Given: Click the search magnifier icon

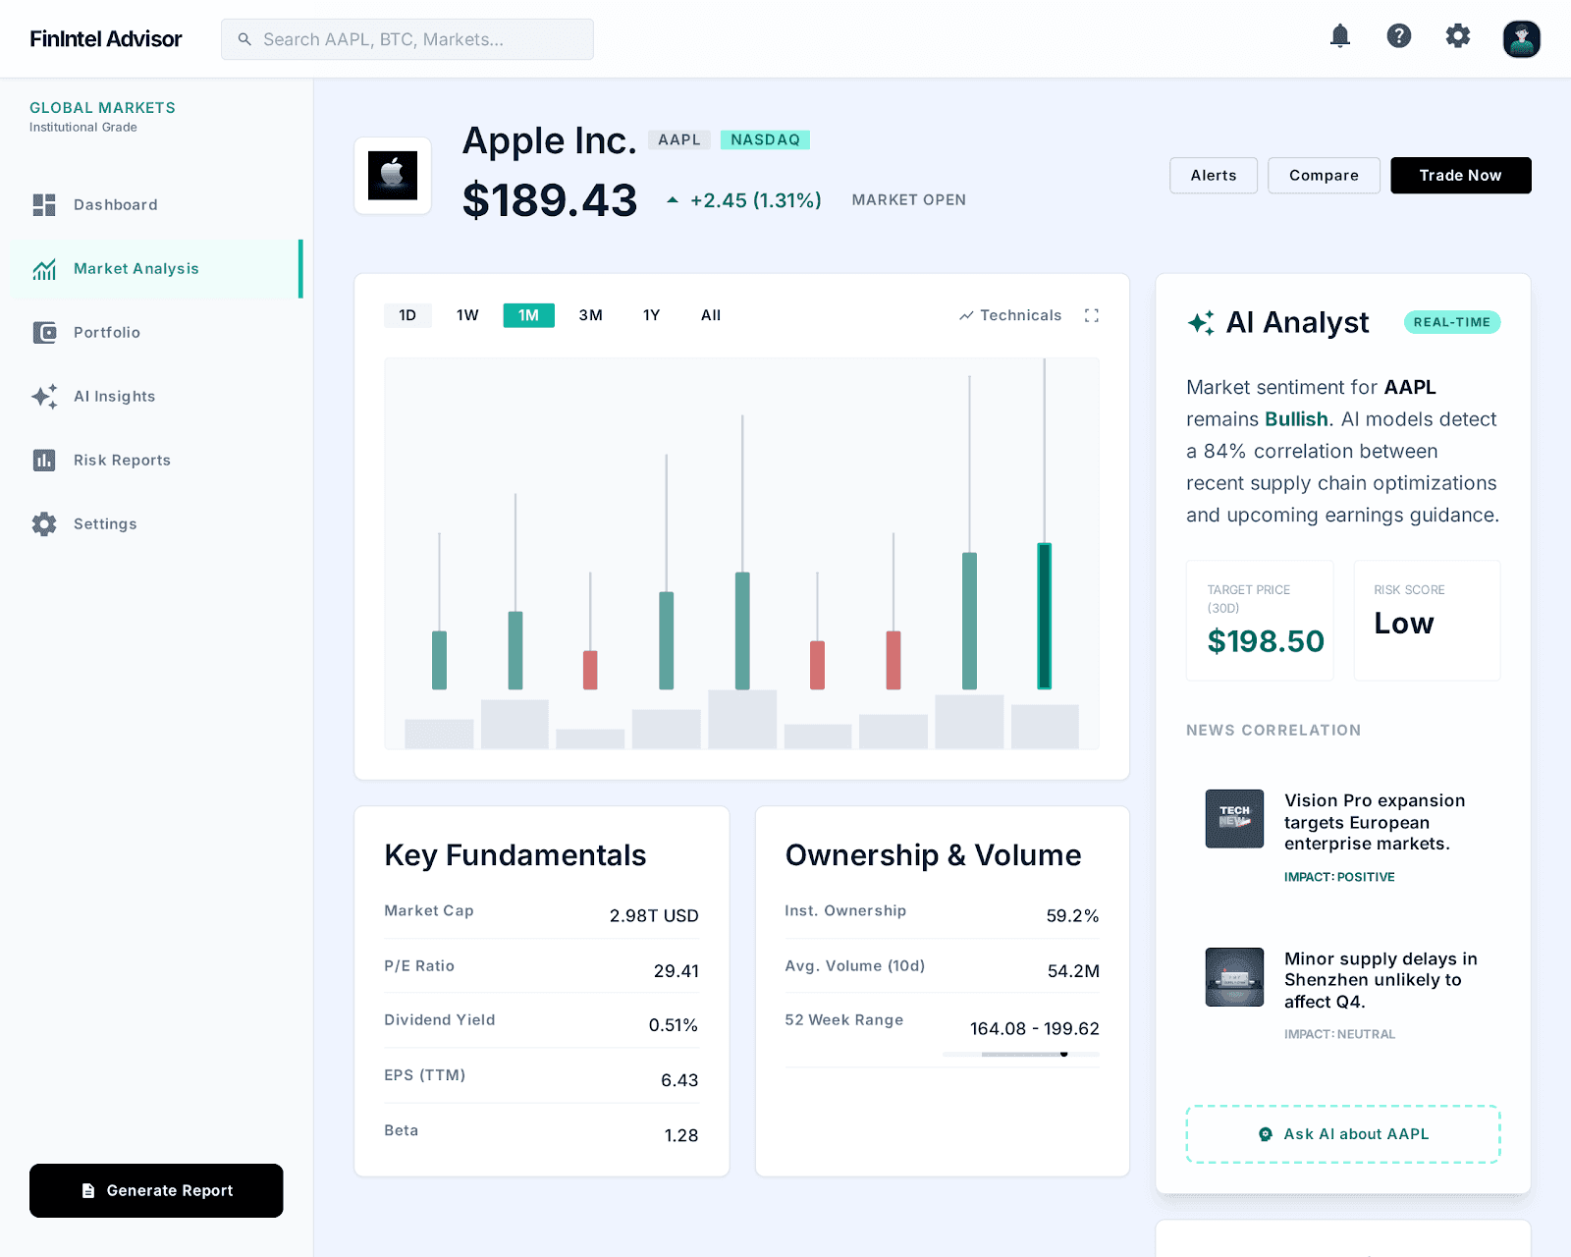Looking at the screenshot, I should click(x=244, y=39).
